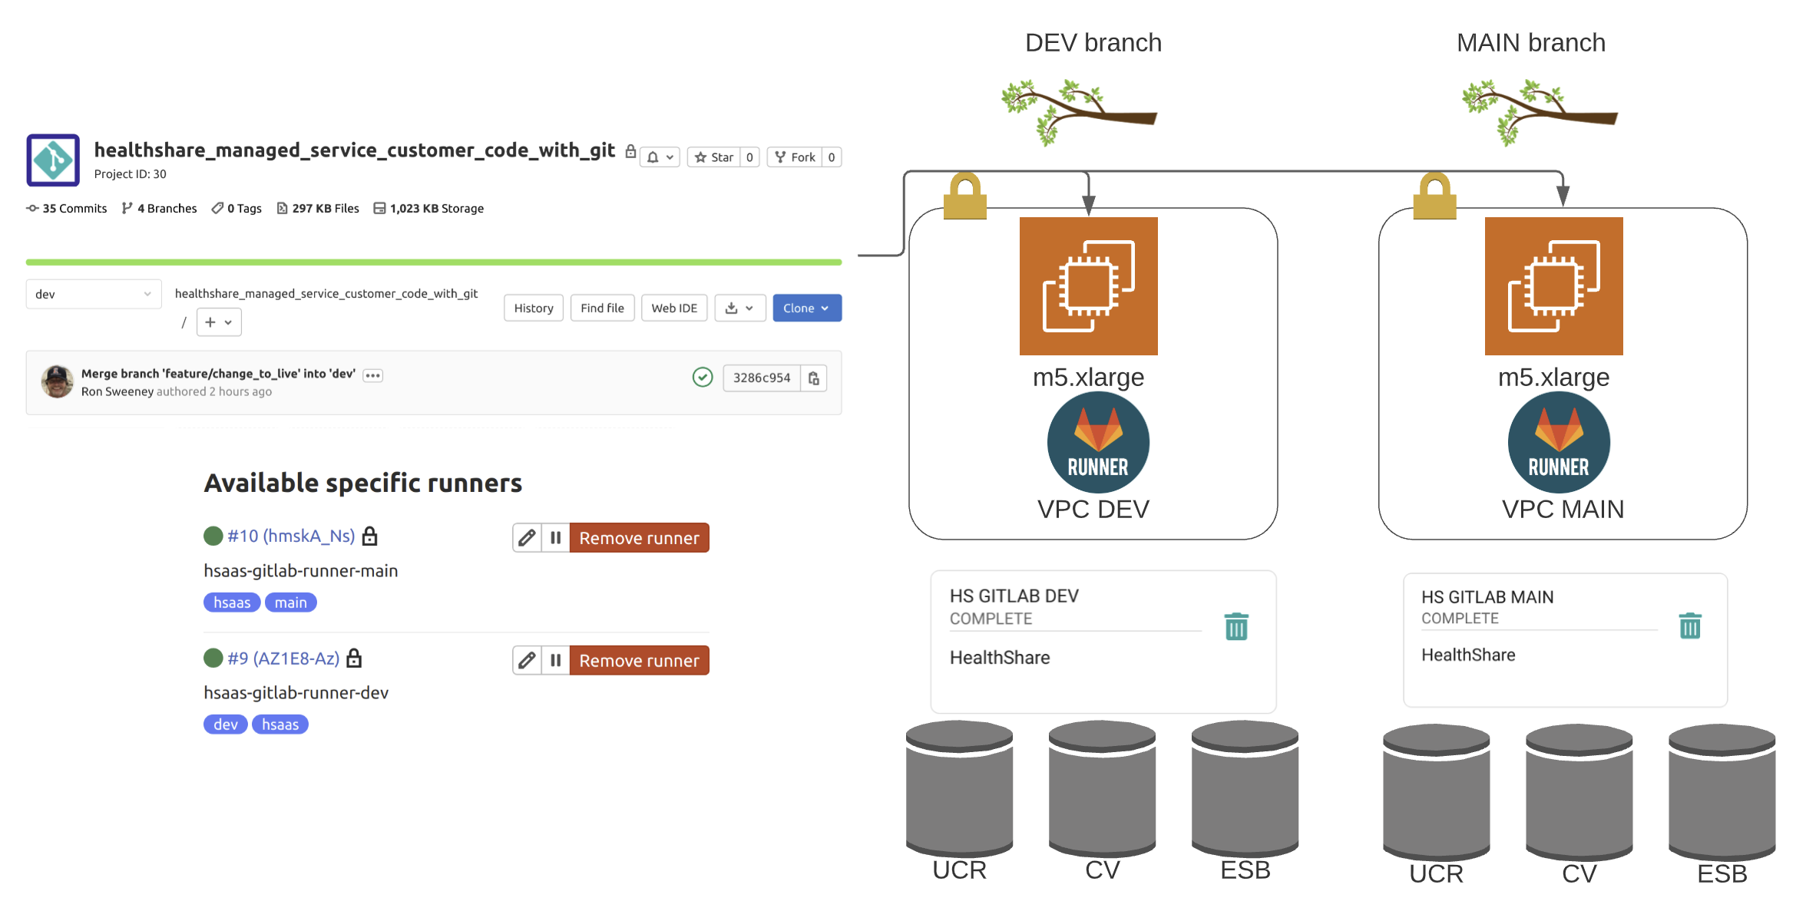The width and height of the screenshot is (1806, 901).
Task: Click the project visibility lock icon
Action: (x=630, y=151)
